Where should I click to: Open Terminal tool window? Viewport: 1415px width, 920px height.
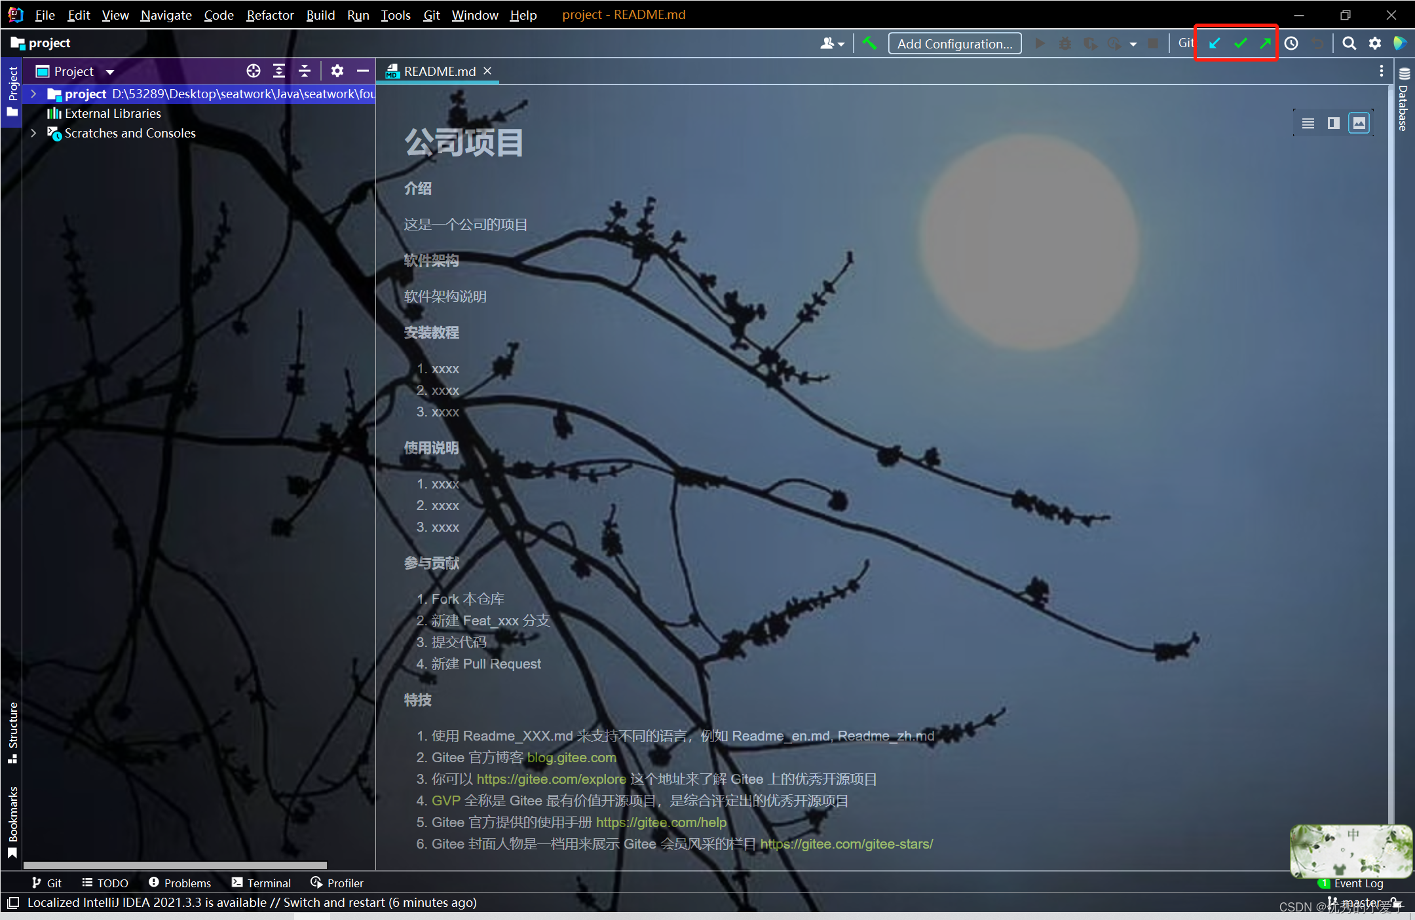coord(261,883)
